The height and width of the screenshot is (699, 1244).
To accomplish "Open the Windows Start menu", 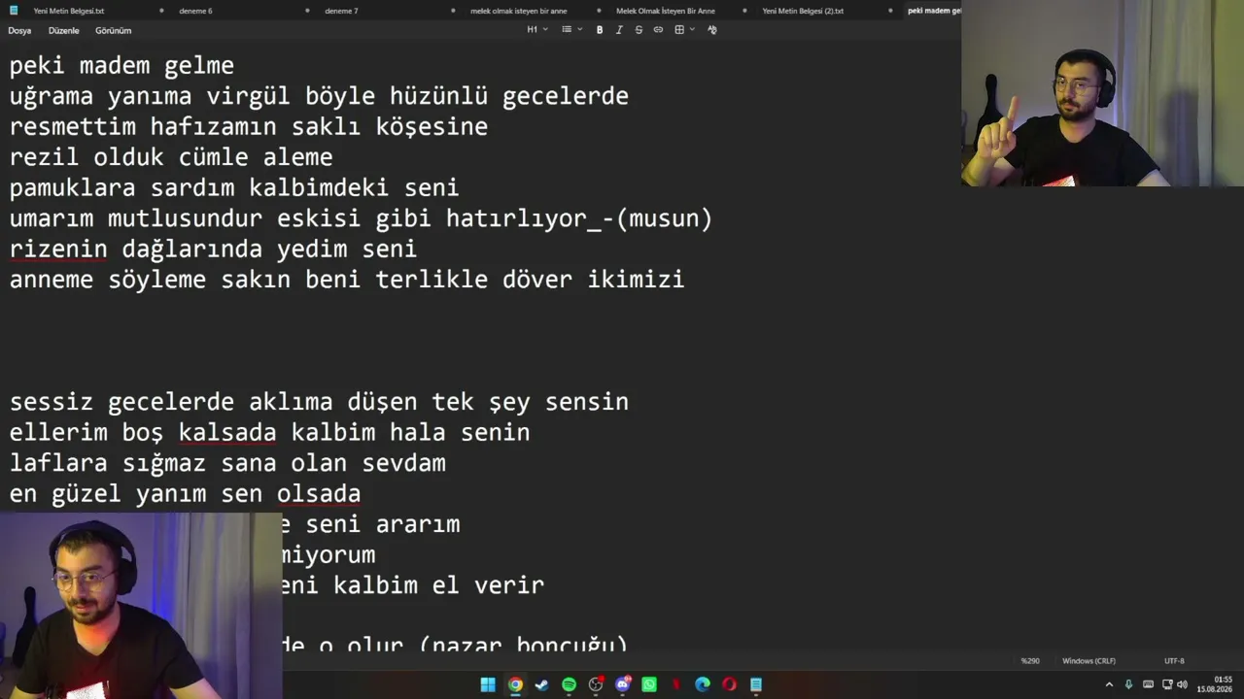I will pos(488,684).
